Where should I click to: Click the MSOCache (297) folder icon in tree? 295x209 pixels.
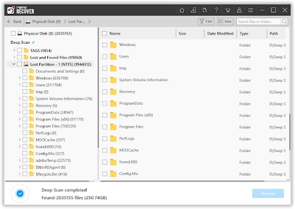tap(31, 140)
